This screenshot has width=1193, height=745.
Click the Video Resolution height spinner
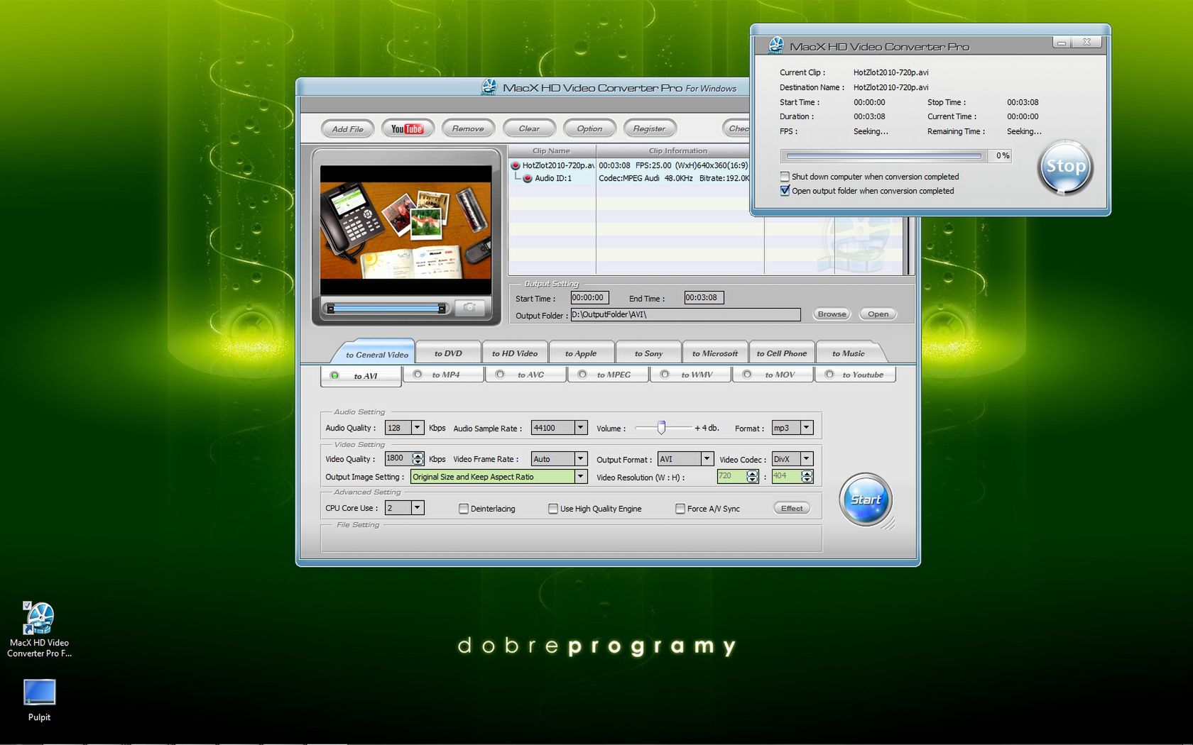(x=807, y=477)
